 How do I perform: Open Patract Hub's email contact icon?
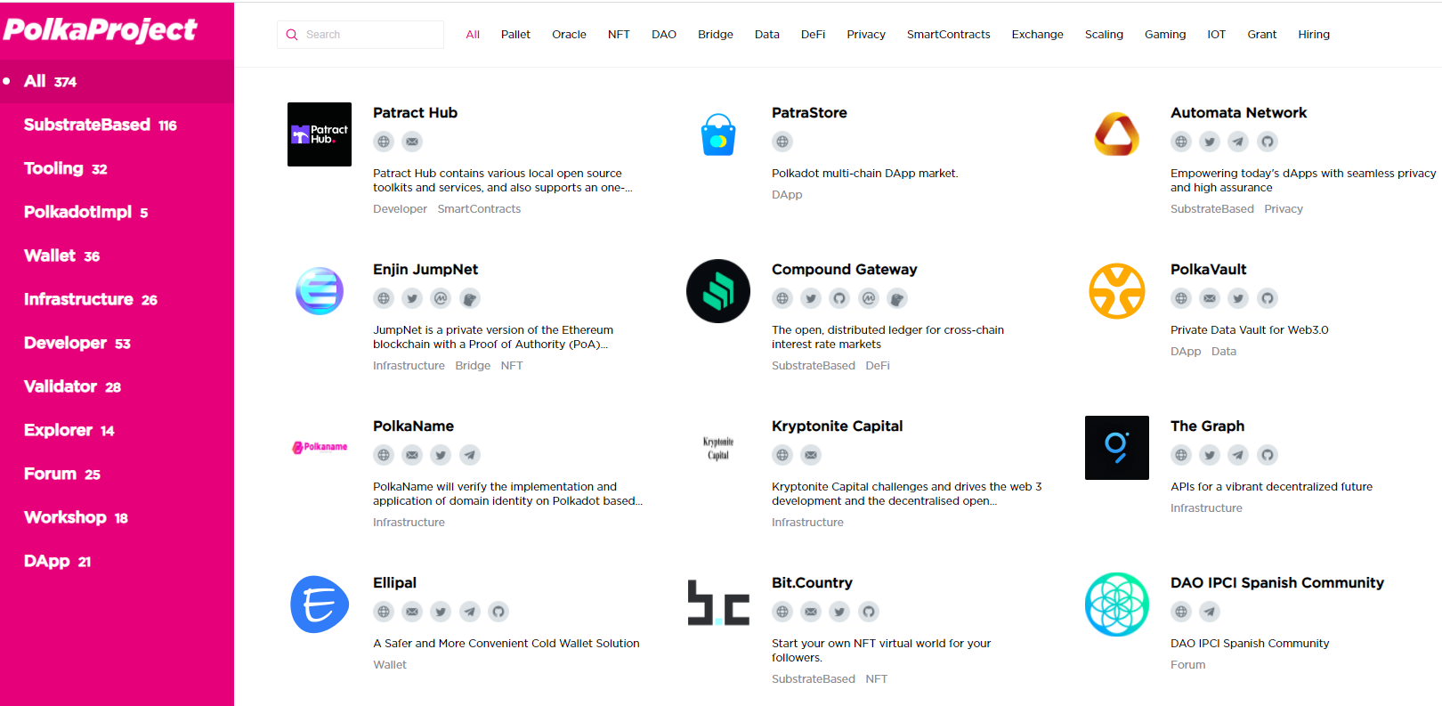click(x=412, y=142)
